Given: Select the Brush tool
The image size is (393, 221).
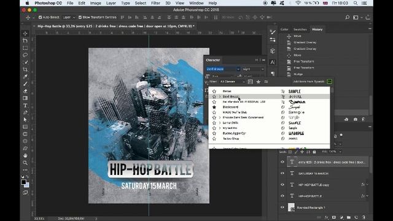Looking at the screenshot, I should tap(25, 83).
